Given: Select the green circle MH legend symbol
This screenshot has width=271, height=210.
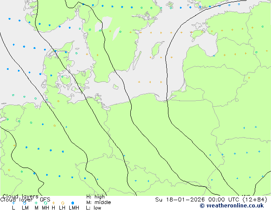Looking at the screenshot, I should point(46,203).
